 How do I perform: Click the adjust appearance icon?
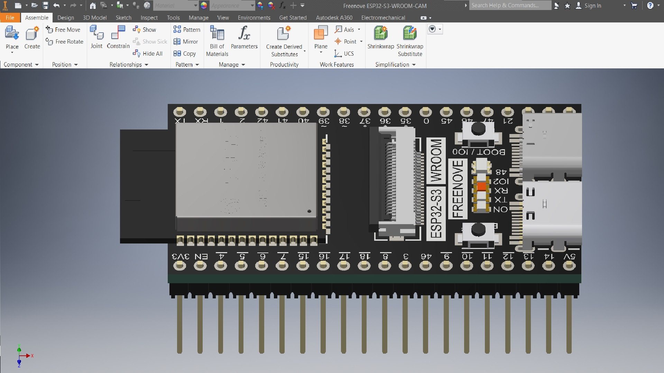pyautogui.click(x=260, y=5)
